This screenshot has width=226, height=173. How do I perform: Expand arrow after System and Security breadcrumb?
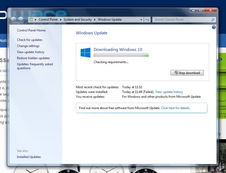click(x=95, y=19)
